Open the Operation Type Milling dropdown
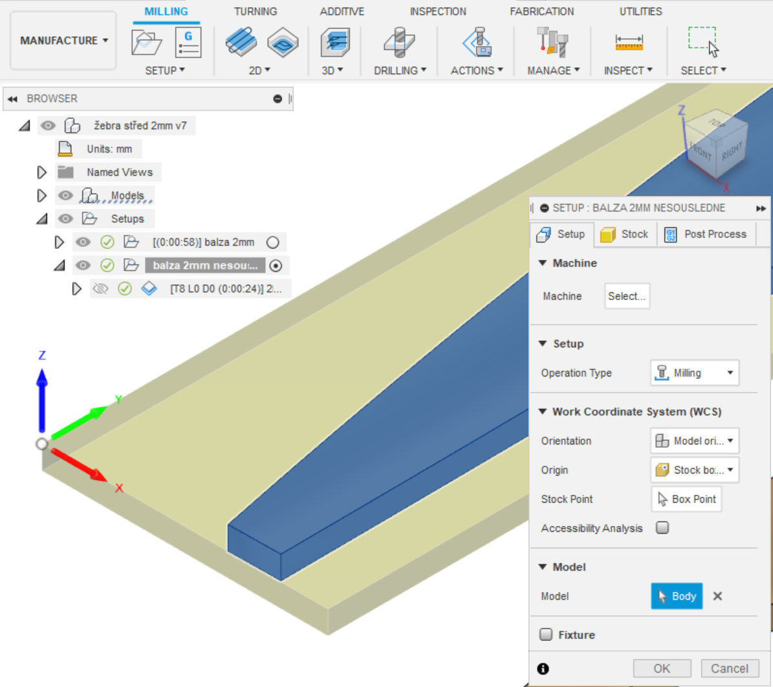Image resolution: width=773 pixels, height=687 pixels. [x=695, y=373]
